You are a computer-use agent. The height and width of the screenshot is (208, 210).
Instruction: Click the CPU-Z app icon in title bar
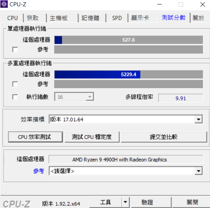(x=4, y=4)
